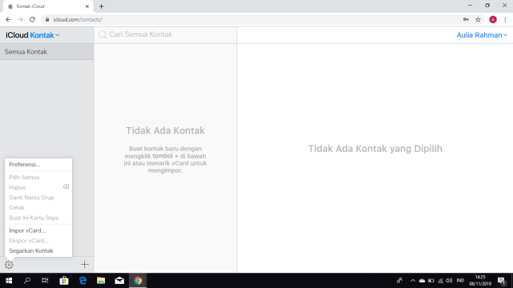The image size is (513, 288).
Task: Click the browser address bar URL
Action: (78, 19)
